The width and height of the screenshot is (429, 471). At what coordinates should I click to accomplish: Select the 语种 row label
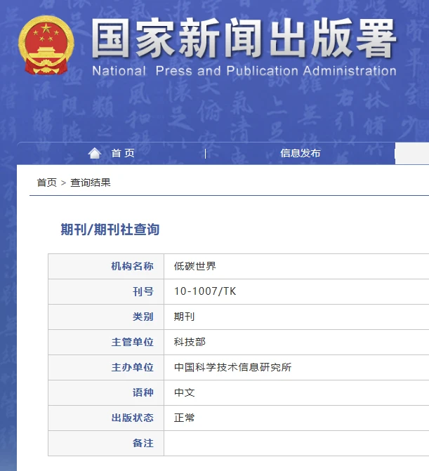click(x=143, y=392)
